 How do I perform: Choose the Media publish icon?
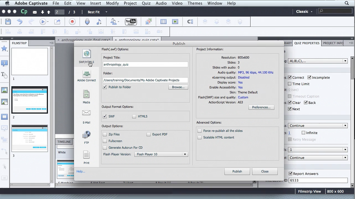86,96
